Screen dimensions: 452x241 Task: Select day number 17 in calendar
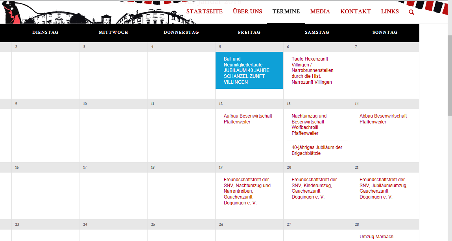click(x=85, y=167)
